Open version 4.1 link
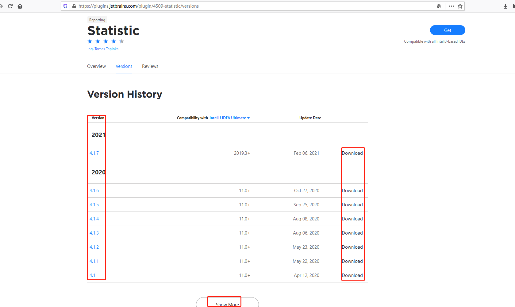 click(92, 275)
